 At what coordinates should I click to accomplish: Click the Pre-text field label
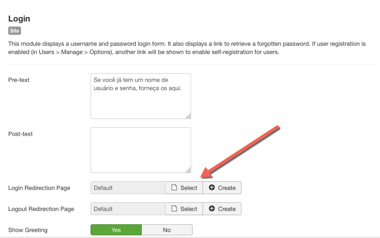coord(19,80)
